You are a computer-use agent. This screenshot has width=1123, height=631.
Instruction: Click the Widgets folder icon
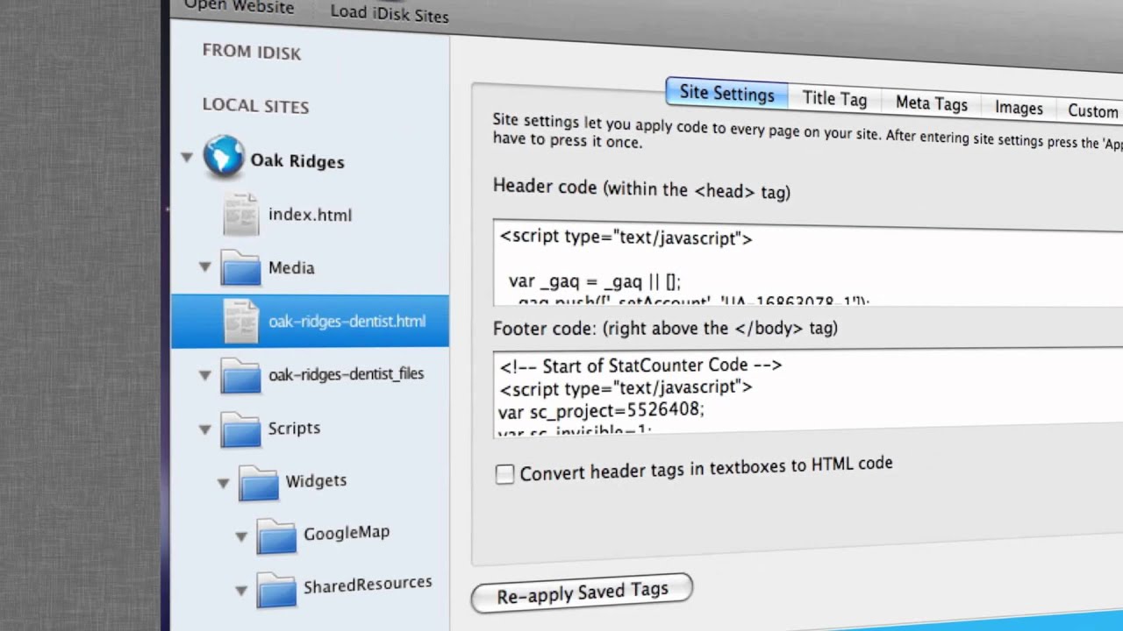pos(259,482)
